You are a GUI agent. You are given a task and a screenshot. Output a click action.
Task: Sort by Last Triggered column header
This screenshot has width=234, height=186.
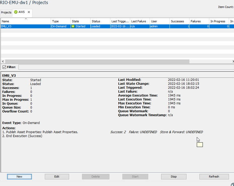pos(120,21)
